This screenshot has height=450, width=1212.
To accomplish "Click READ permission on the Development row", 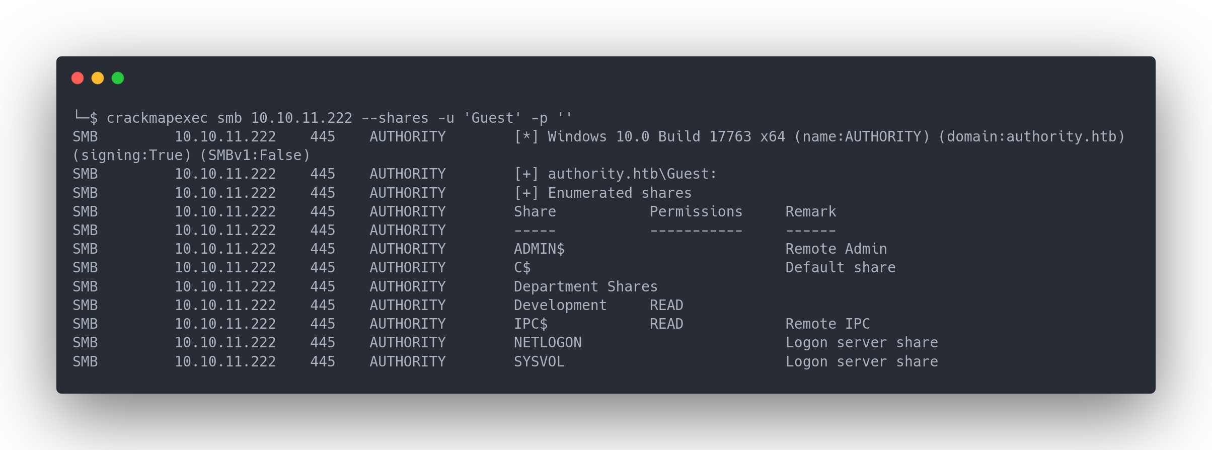I will click(666, 305).
